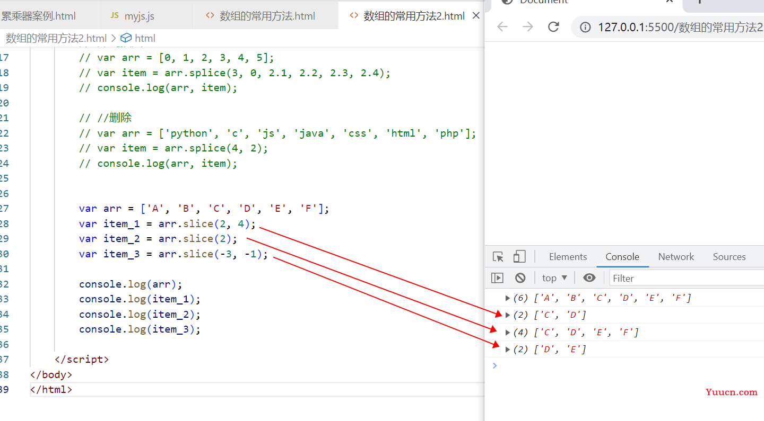
Task: Click the site info icon in address bar
Action: 585,27
